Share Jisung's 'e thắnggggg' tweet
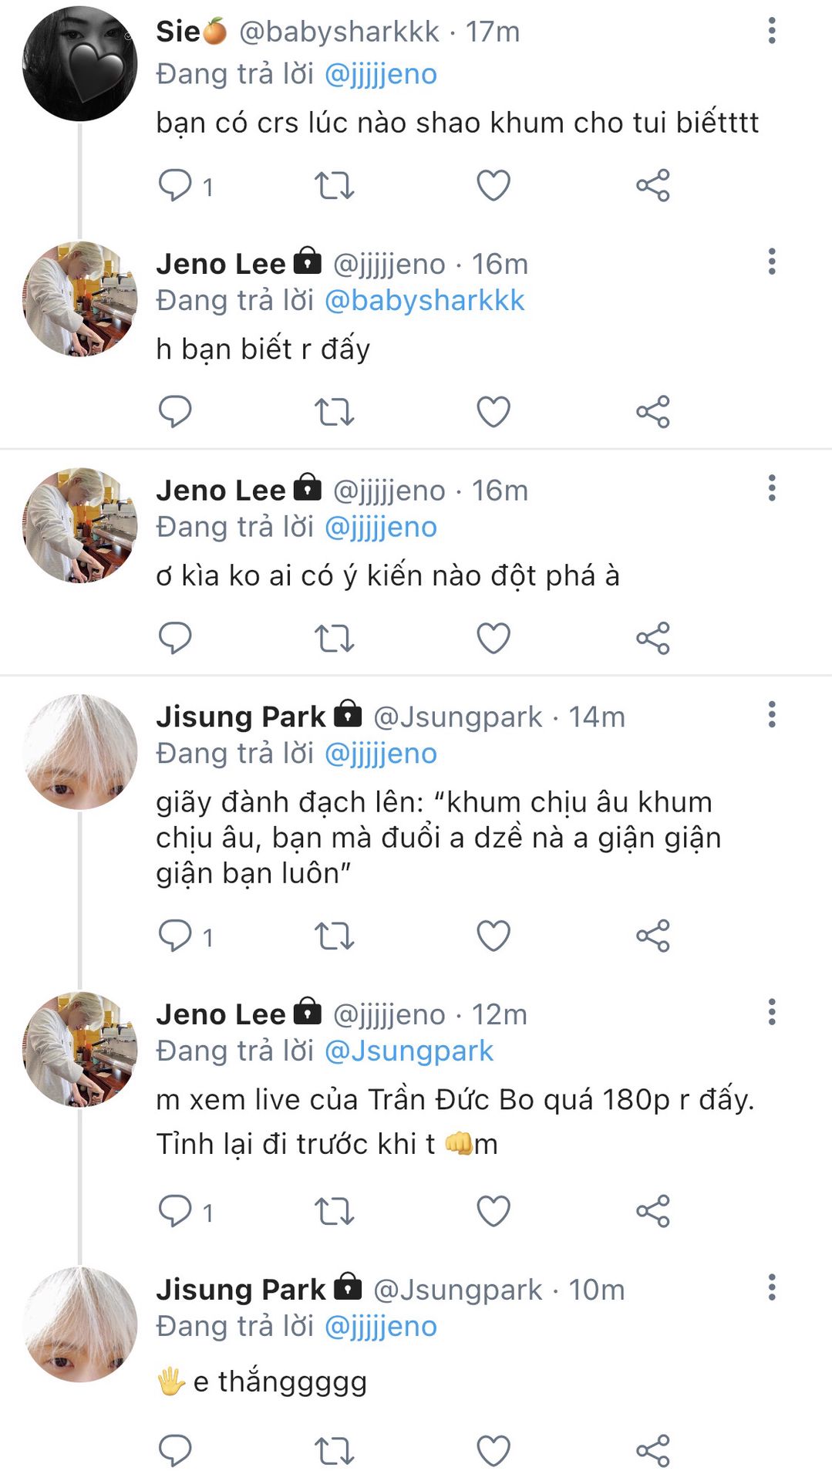Viewport: 832px width, 1481px height. tap(653, 1451)
